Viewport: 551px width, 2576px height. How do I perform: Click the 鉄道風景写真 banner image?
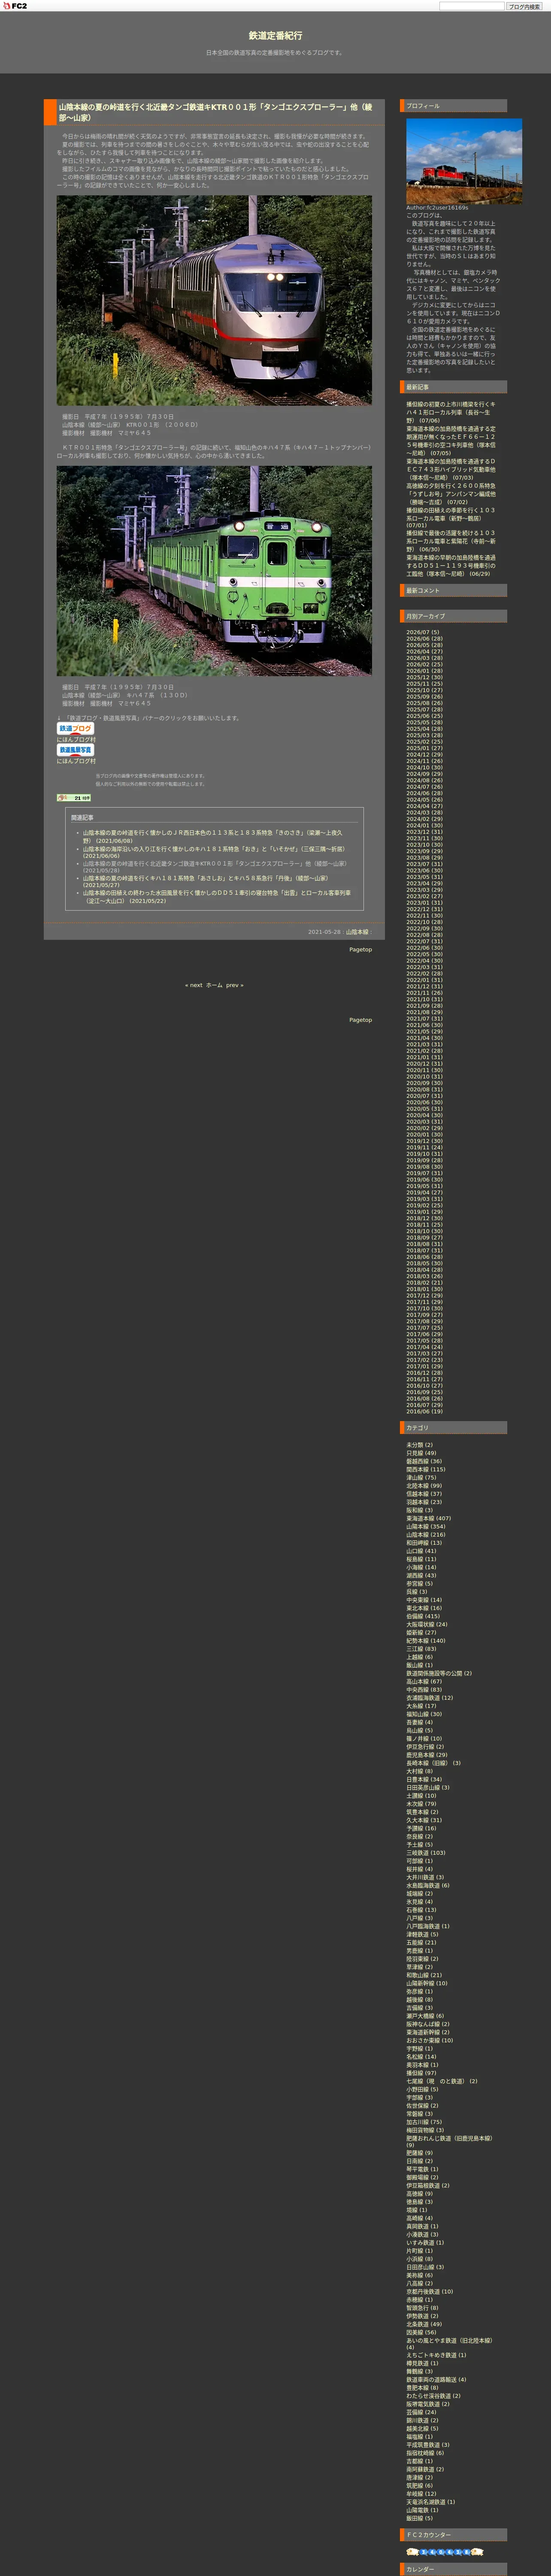[x=75, y=750]
